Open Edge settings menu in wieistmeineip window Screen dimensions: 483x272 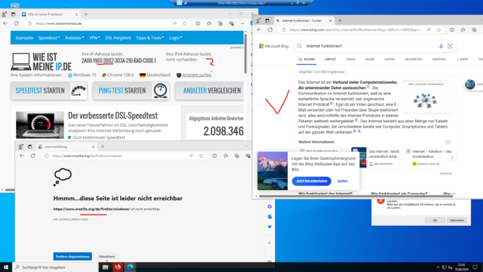click(x=242, y=24)
